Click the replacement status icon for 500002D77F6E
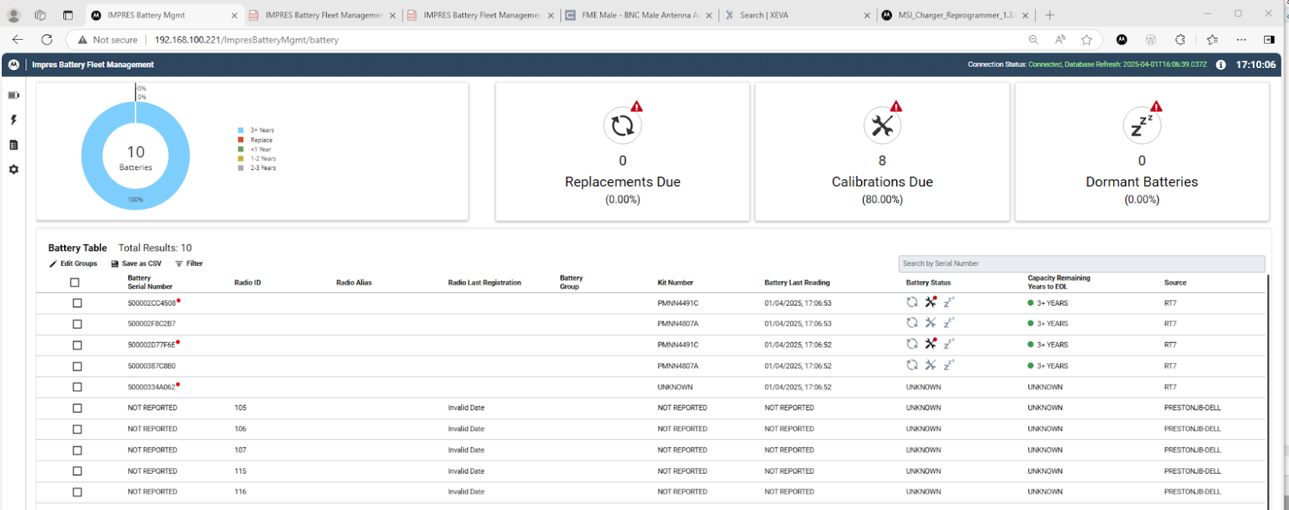This screenshot has width=1289, height=510. point(912,344)
